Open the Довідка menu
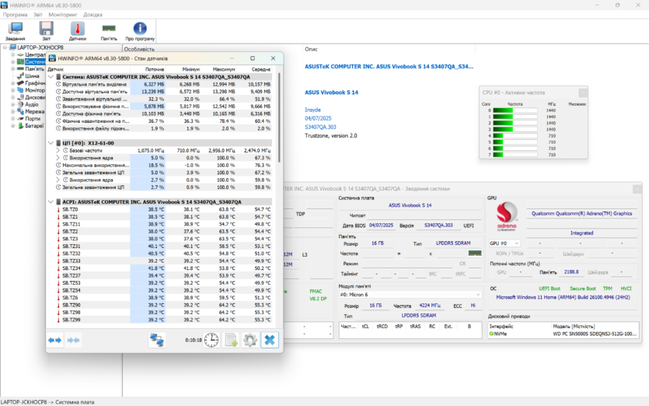This screenshot has height=406, width=649. coord(92,15)
